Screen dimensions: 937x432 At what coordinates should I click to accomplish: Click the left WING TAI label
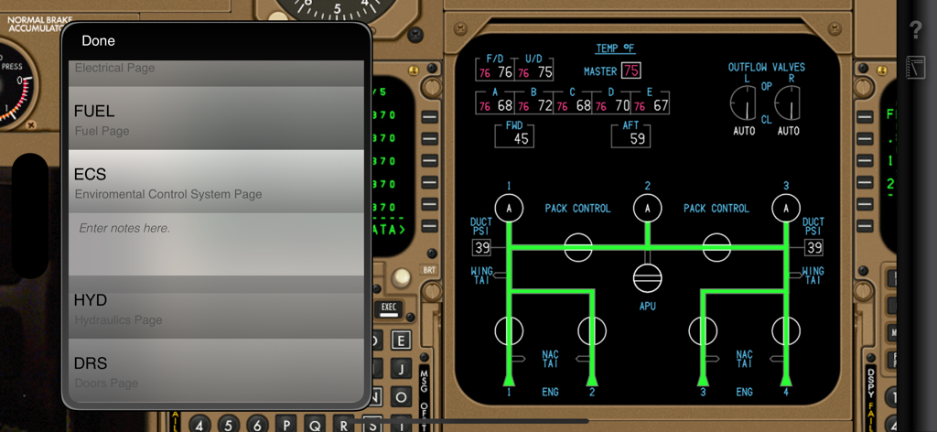click(x=483, y=275)
